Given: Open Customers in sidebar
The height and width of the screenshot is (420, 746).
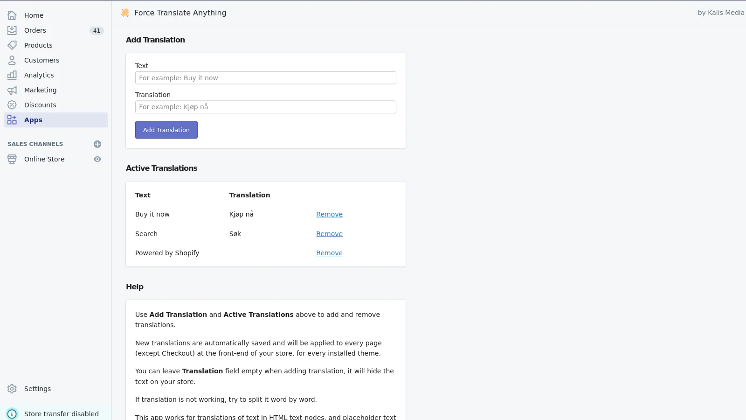Looking at the screenshot, I should pyautogui.click(x=55, y=60).
